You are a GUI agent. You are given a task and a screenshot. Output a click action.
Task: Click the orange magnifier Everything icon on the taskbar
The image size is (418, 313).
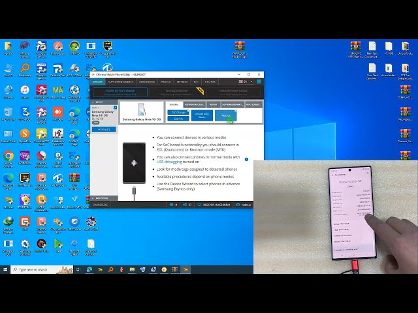click(110, 269)
